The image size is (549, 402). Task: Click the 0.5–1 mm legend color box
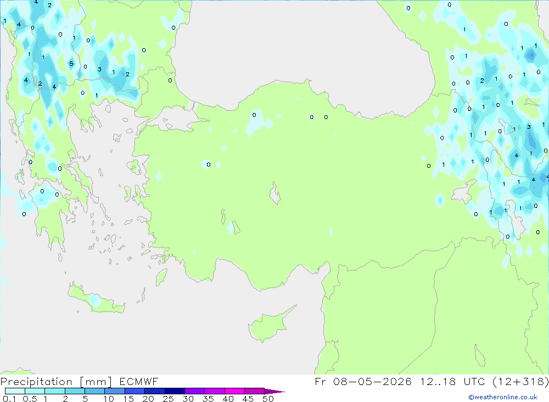point(35,391)
